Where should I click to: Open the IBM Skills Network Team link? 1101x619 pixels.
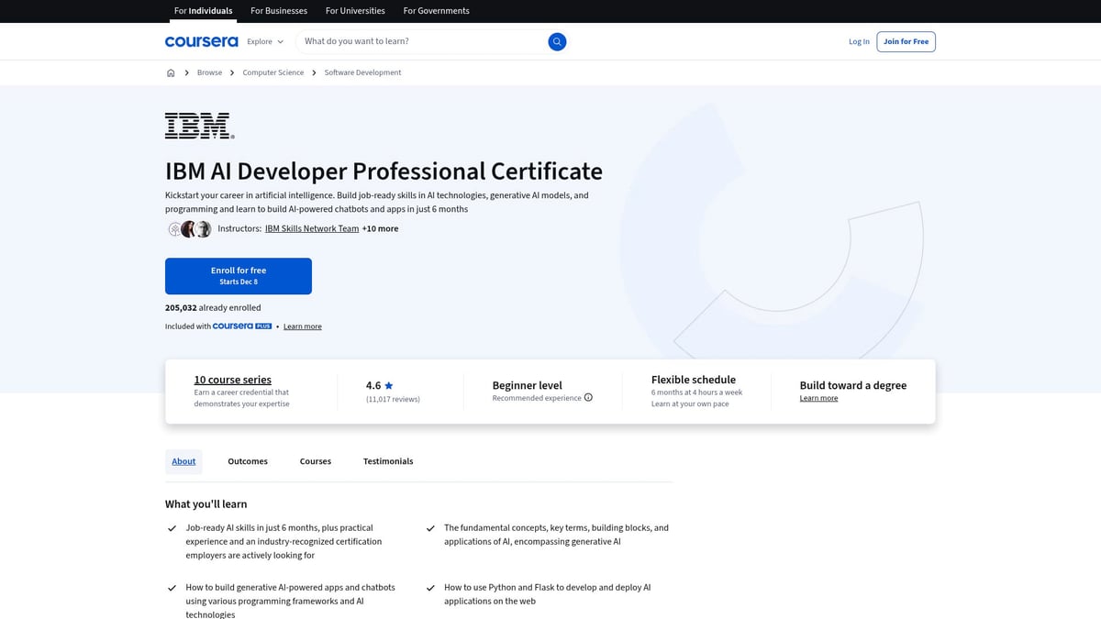pos(312,229)
